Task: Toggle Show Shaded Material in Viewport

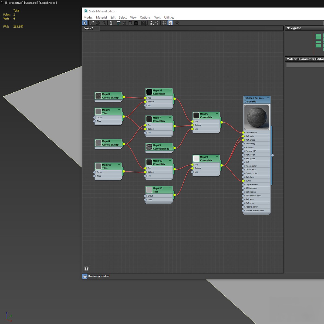Action: 130,23
